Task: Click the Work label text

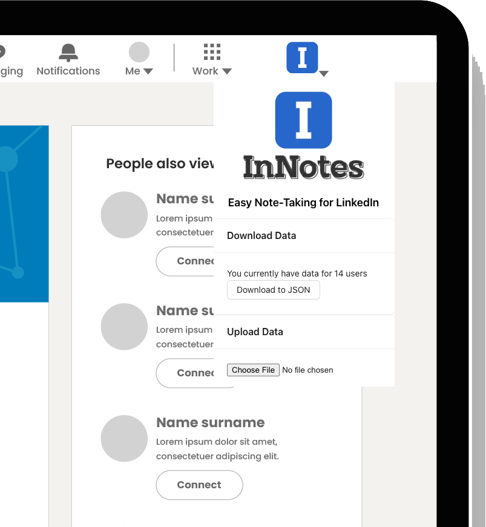Action: pos(205,71)
